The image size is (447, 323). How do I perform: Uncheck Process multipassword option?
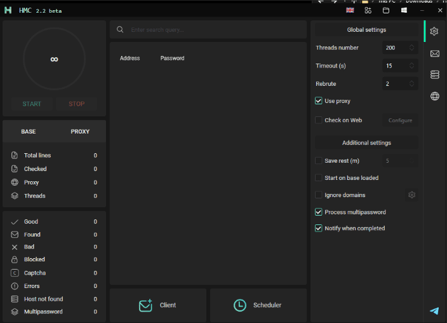[319, 212]
